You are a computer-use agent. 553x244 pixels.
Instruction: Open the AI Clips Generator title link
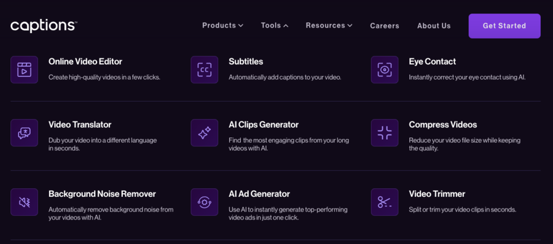point(264,124)
